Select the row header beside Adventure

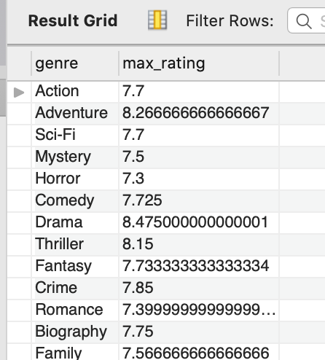(19, 113)
